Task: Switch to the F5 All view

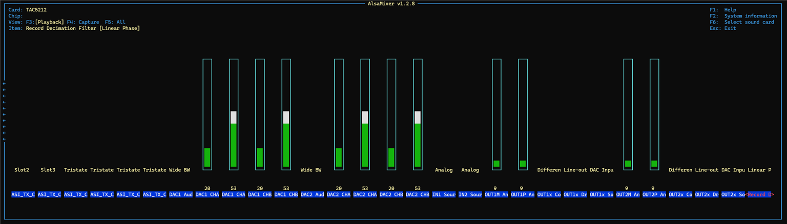Action: [115, 22]
